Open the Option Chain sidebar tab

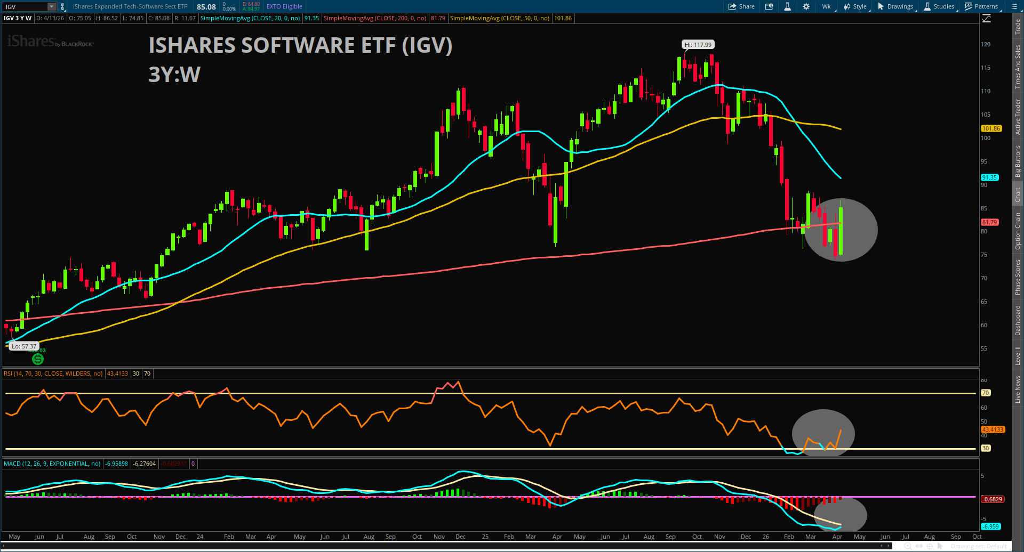1018,231
